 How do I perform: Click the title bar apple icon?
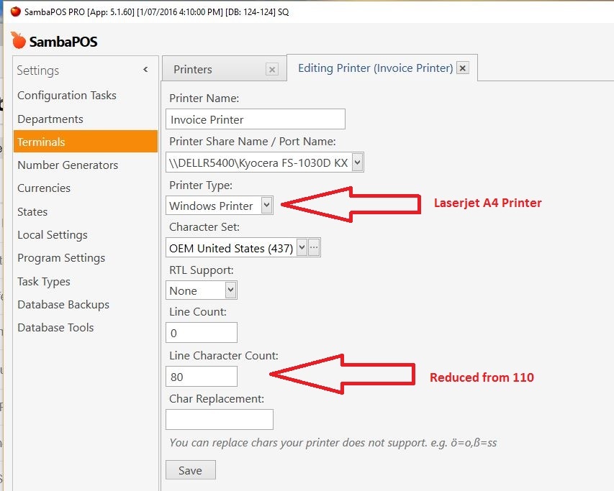tap(16, 12)
